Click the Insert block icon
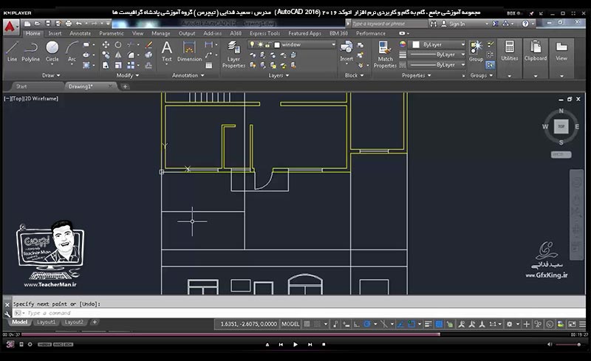Screen dimensions: 591x361 [x=346, y=51]
